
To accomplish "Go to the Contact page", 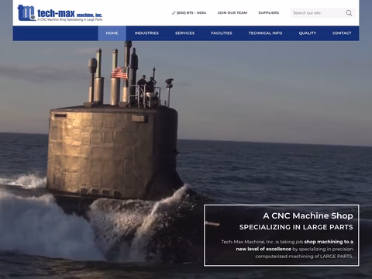I will [x=342, y=33].
